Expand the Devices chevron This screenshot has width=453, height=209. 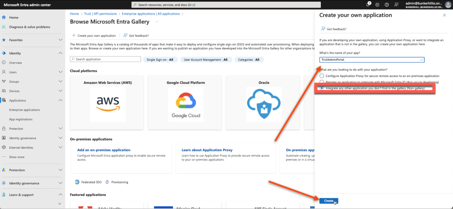tap(60, 91)
